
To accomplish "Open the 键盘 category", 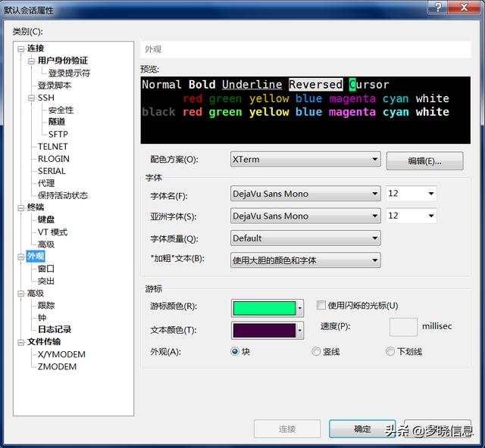I will (46, 219).
